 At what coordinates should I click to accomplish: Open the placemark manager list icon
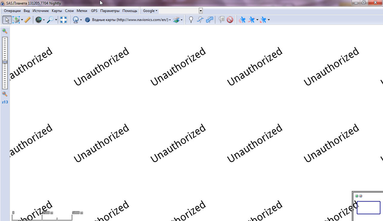(x=221, y=20)
